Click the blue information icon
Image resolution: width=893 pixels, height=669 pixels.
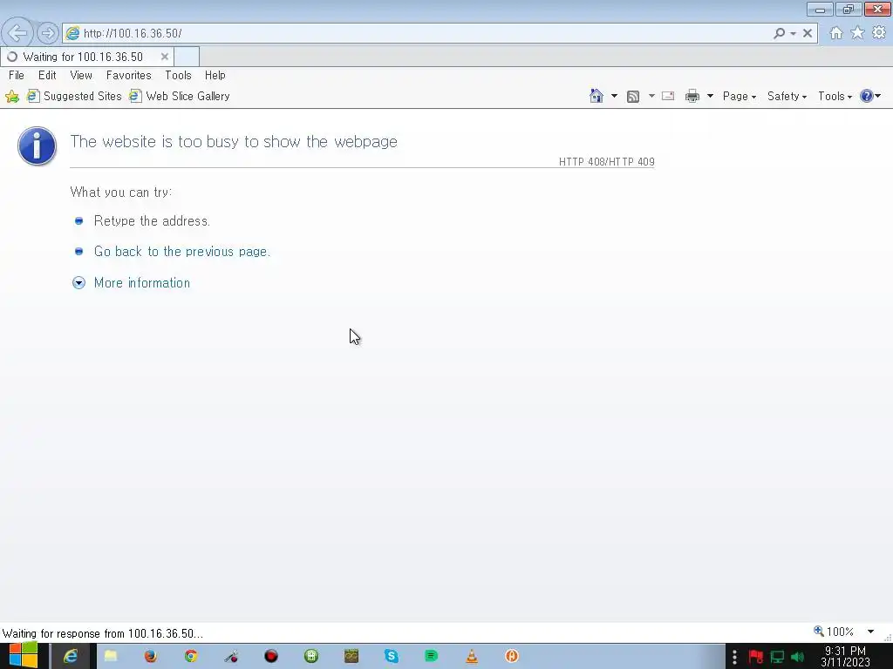point(37,145)
